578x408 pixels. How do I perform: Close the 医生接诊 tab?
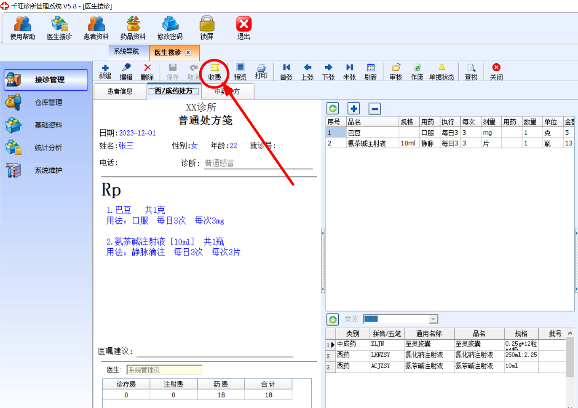pyautogui.click(x=188, y=53)
